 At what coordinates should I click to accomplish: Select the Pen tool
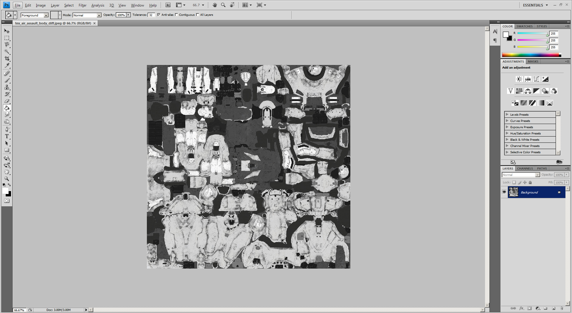coord(7,129)
